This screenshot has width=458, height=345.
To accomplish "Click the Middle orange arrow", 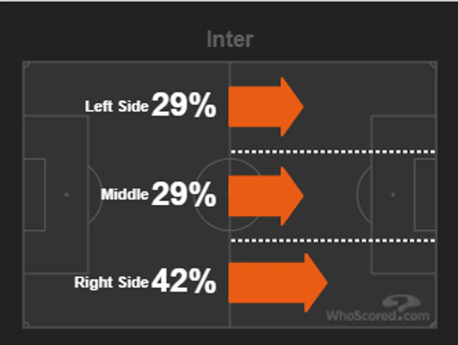I will tap(266, 196).
